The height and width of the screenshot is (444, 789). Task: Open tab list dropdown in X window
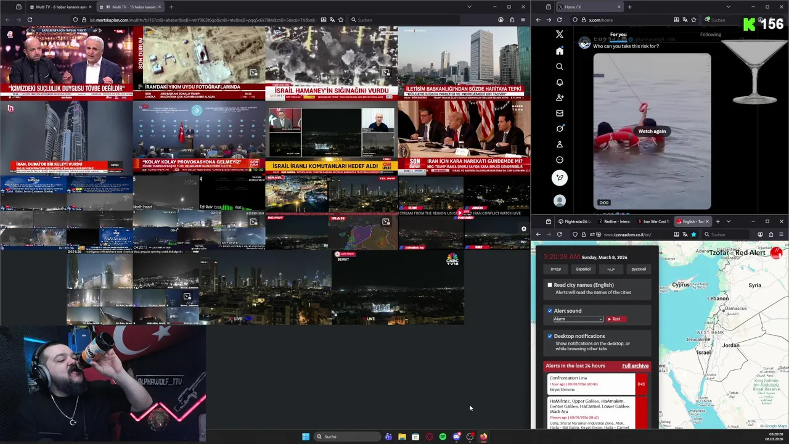[x=728, y=7]
